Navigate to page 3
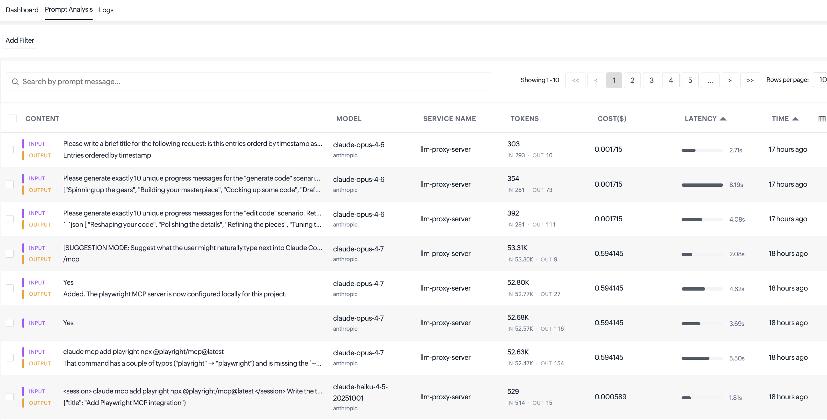This screenshot has width=827, height=420. click(651, 80)
